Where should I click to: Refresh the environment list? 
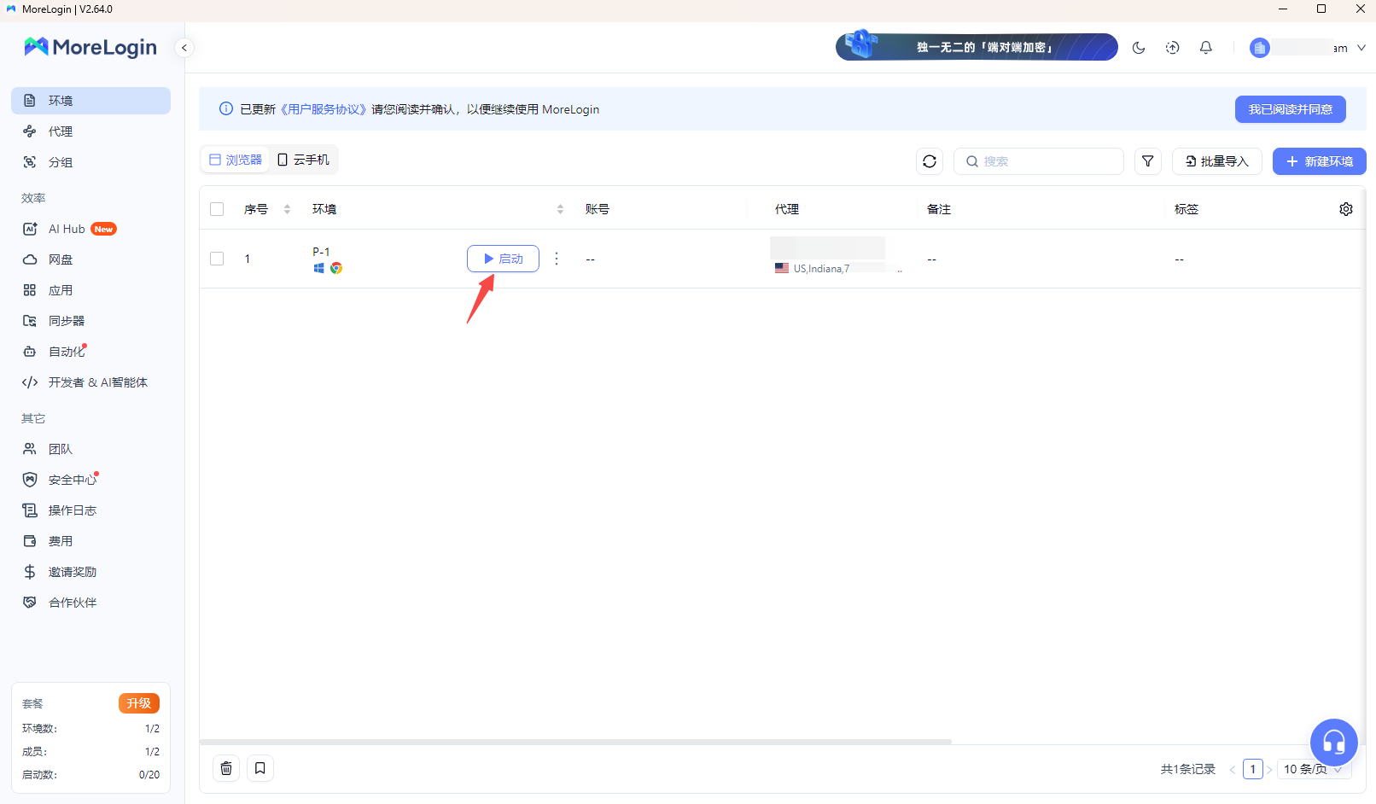[930, 161]
